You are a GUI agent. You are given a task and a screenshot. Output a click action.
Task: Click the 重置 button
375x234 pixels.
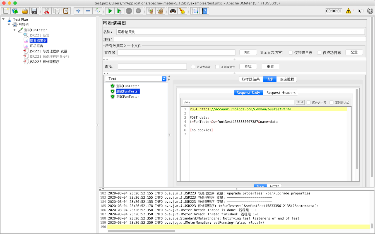click(x=270, y=67)
